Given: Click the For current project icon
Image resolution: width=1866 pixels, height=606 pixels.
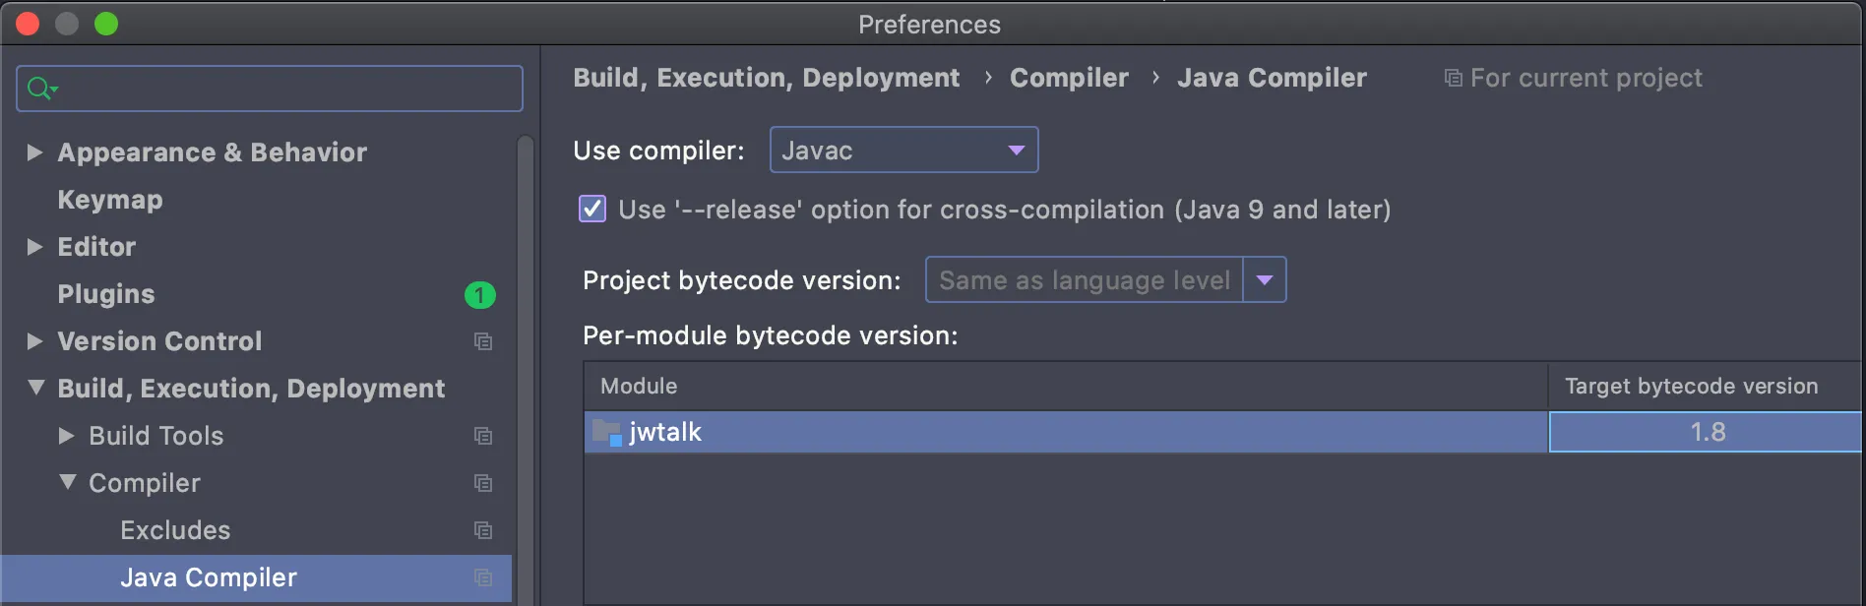Looking at the screenshot, I should coord(1453,78).
